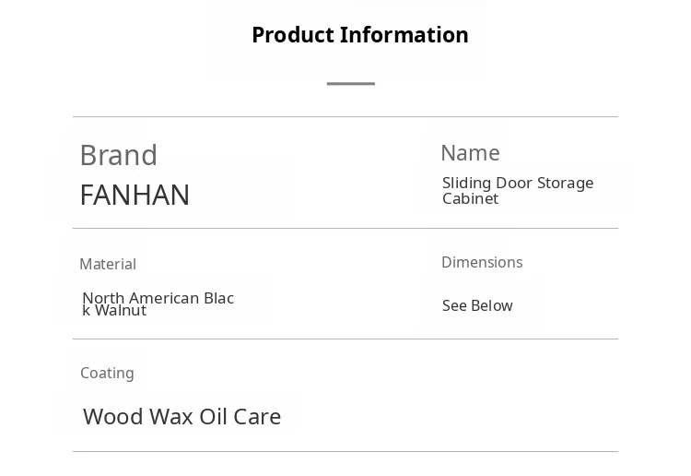
Task: Select the "Material" field label
Action: coord(108,264)
